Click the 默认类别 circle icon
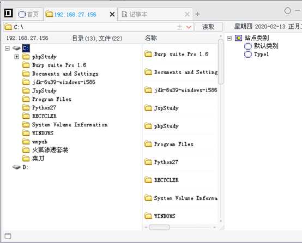 (248, 46)
